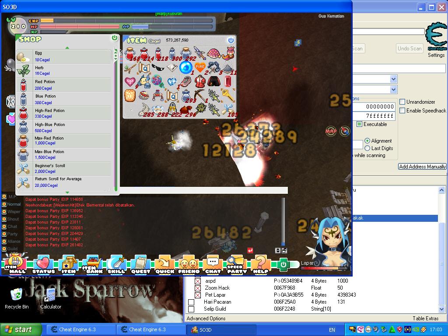Image resolution: width=448 pixels, height=336 pixels.
Task: Click the green power button in bottom menu
Action: tap(283, 264)
